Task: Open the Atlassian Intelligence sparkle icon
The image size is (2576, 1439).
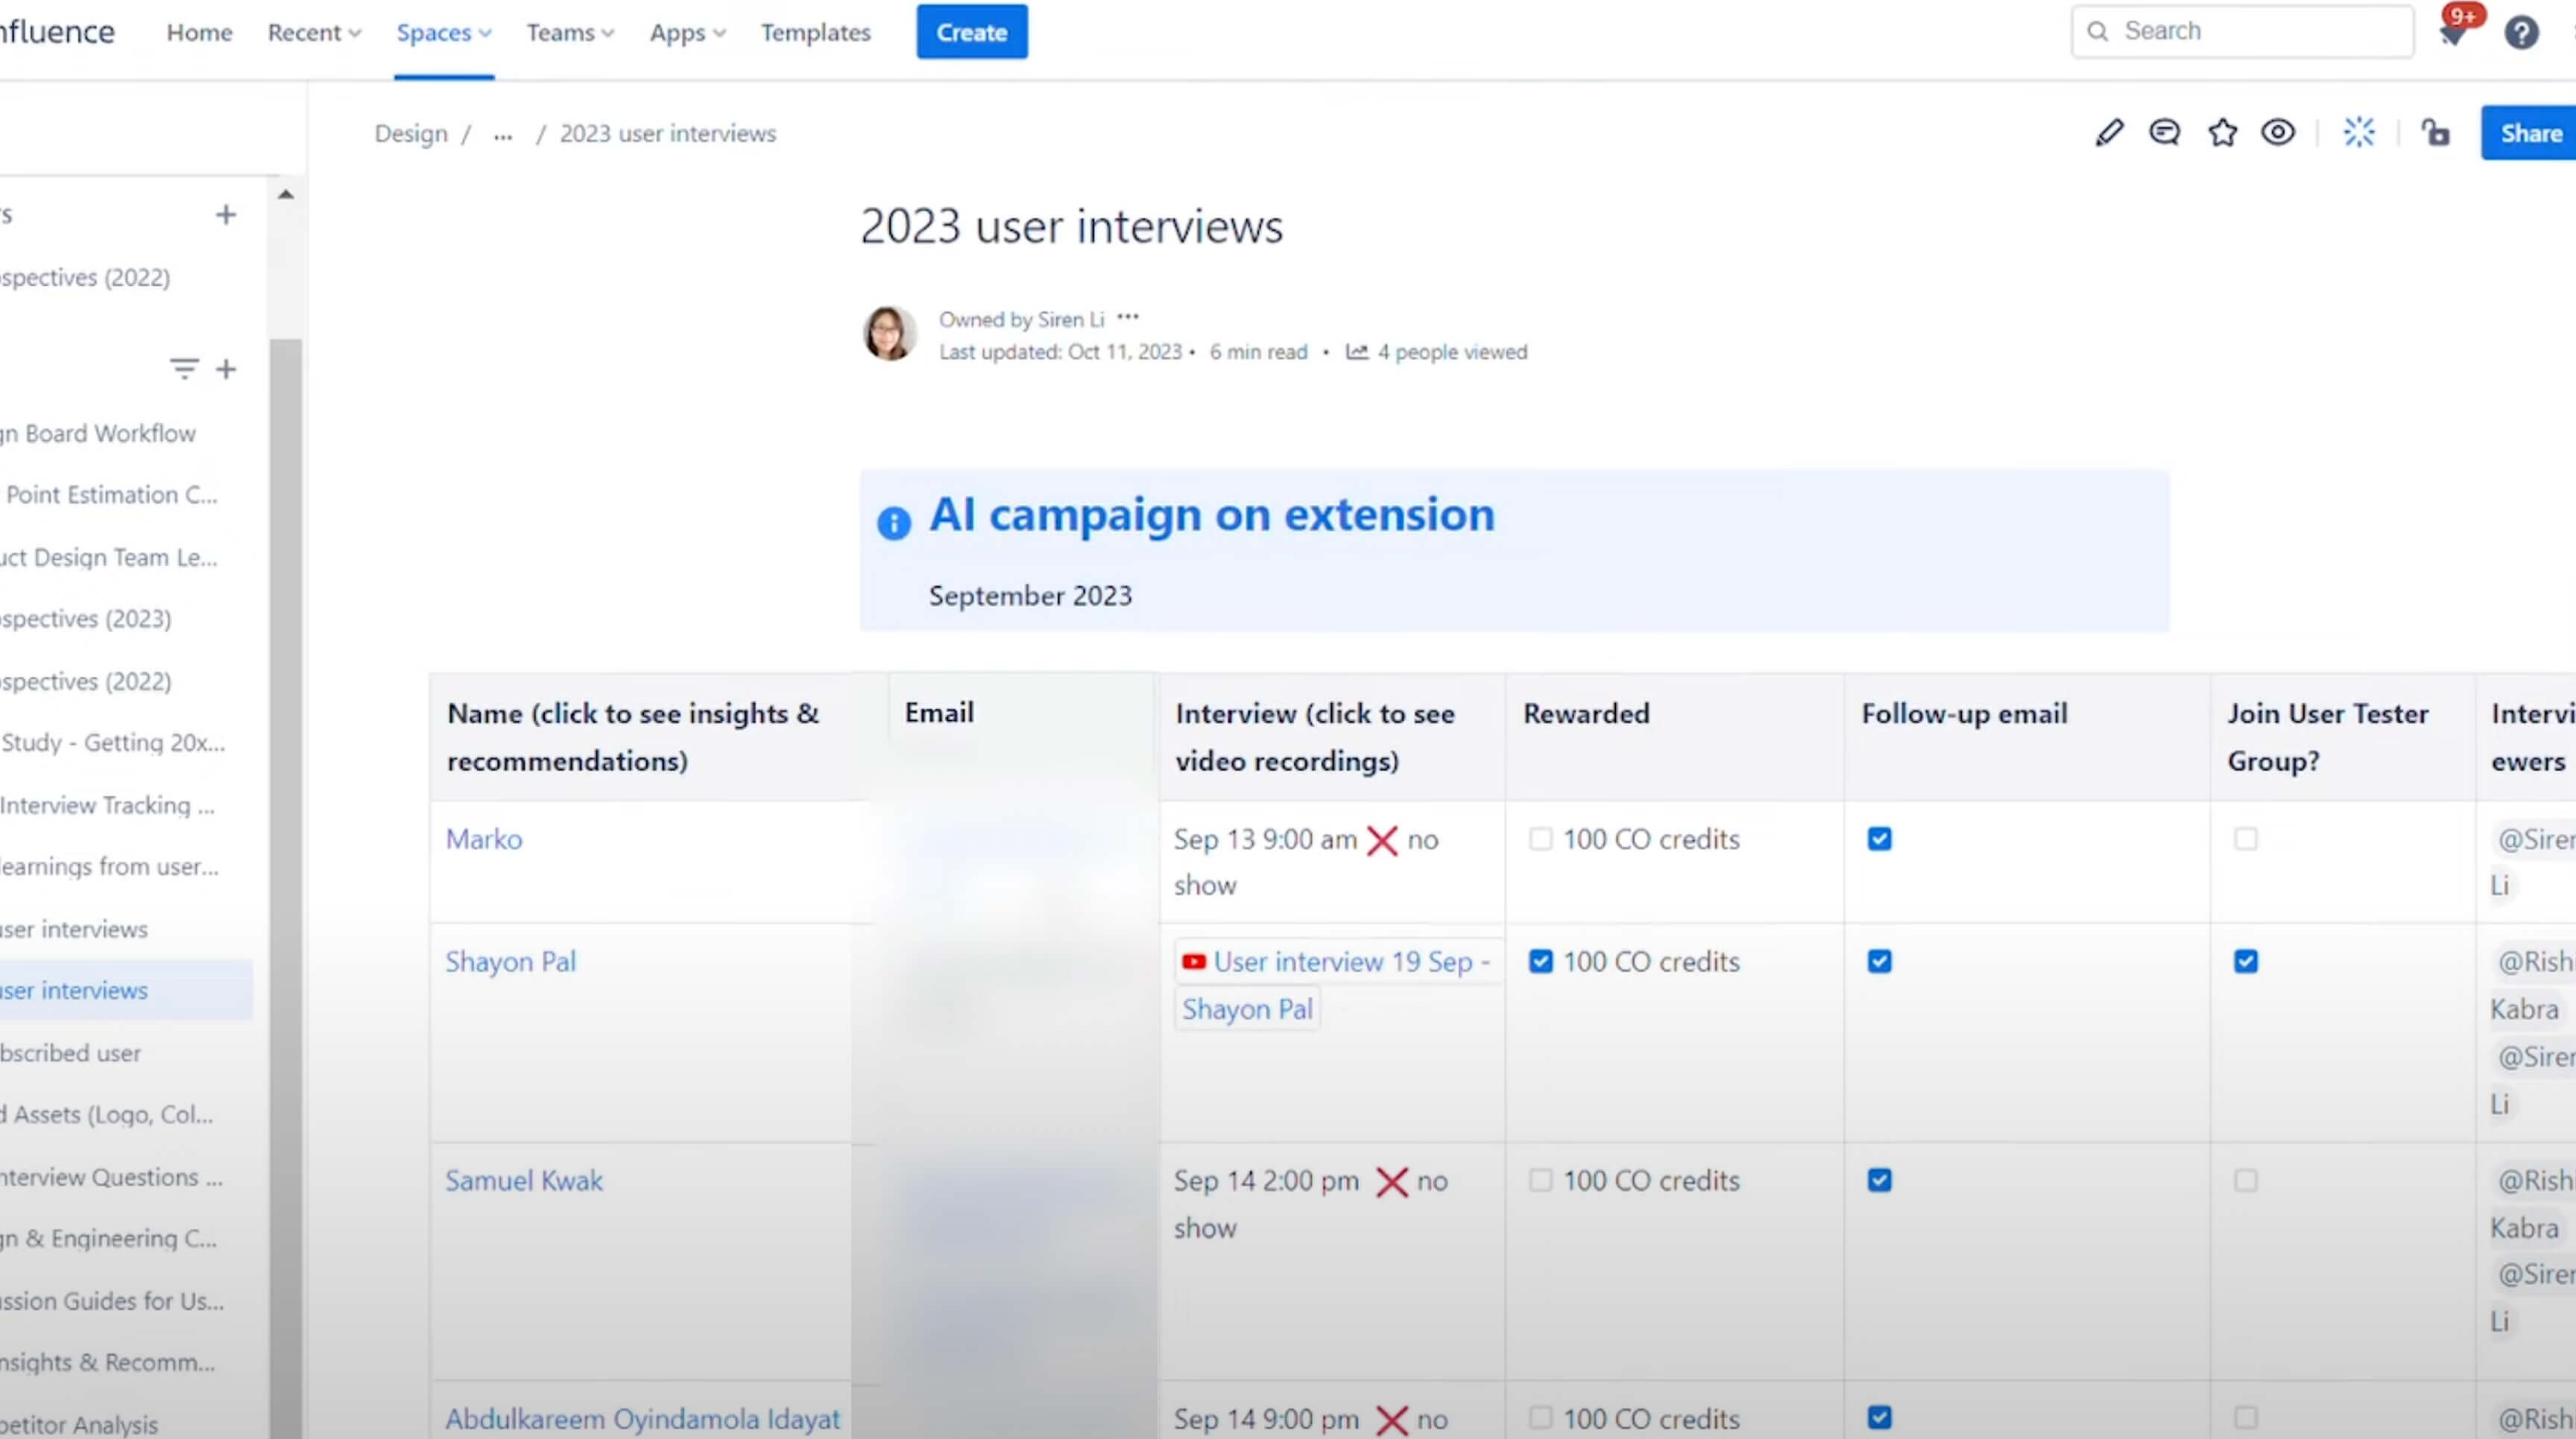Action: pos(2359,133)
